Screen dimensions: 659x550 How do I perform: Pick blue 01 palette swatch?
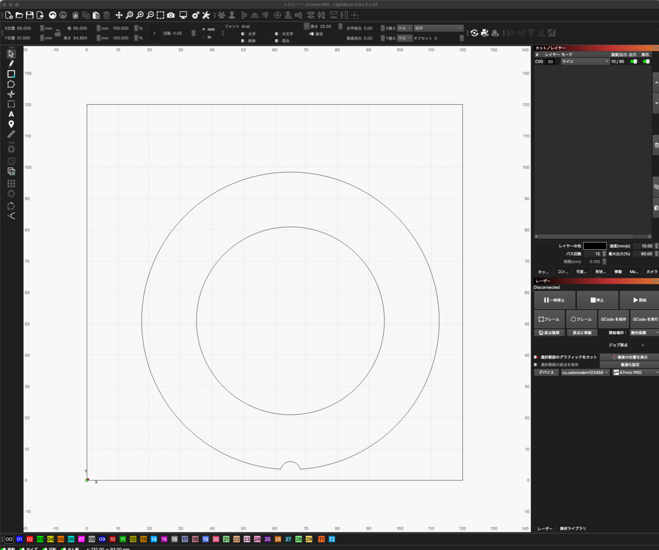19,540
